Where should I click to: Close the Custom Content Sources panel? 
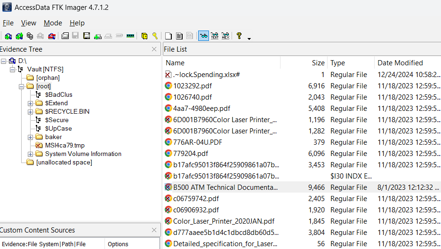(154, 230)
